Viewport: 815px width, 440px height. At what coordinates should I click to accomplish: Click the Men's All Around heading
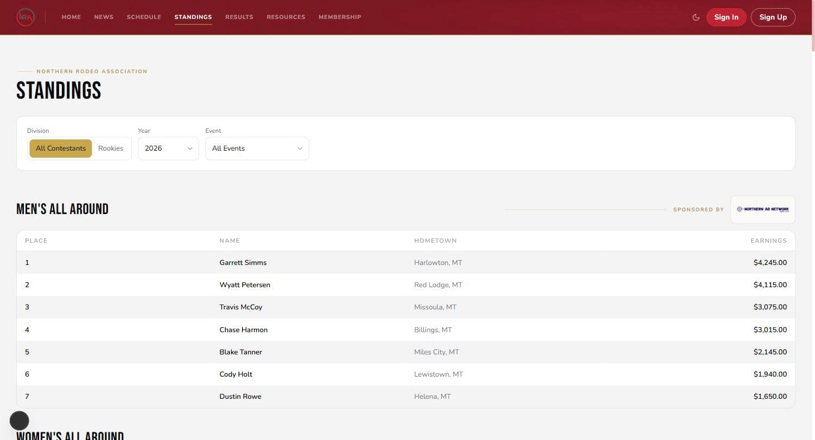click(x=62, y=209)
